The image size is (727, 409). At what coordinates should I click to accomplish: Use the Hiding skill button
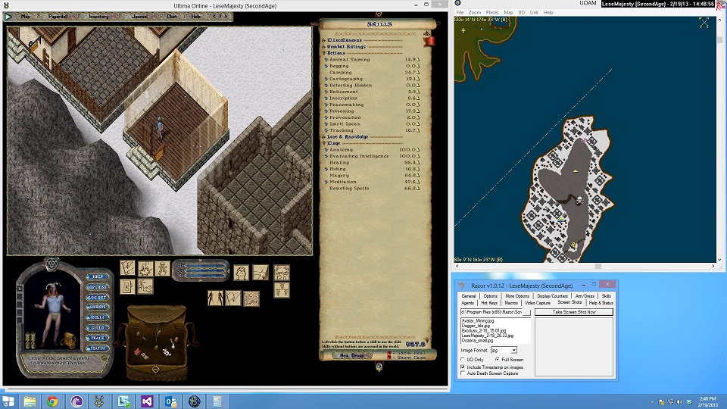[326, 169]
